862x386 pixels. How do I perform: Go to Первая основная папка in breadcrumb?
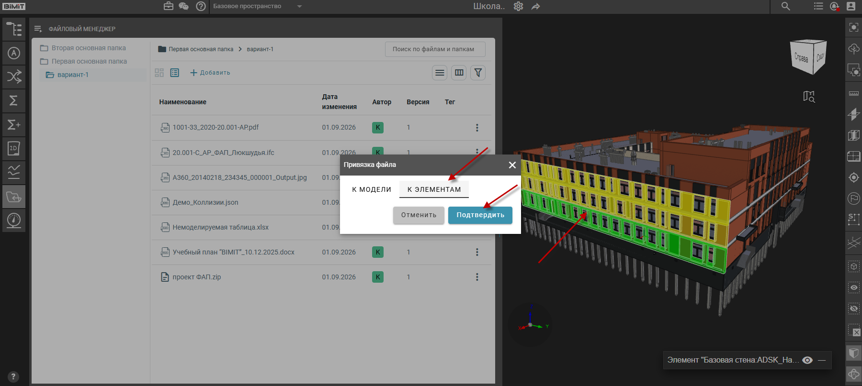pyautogui.click(x=201, y=49)
